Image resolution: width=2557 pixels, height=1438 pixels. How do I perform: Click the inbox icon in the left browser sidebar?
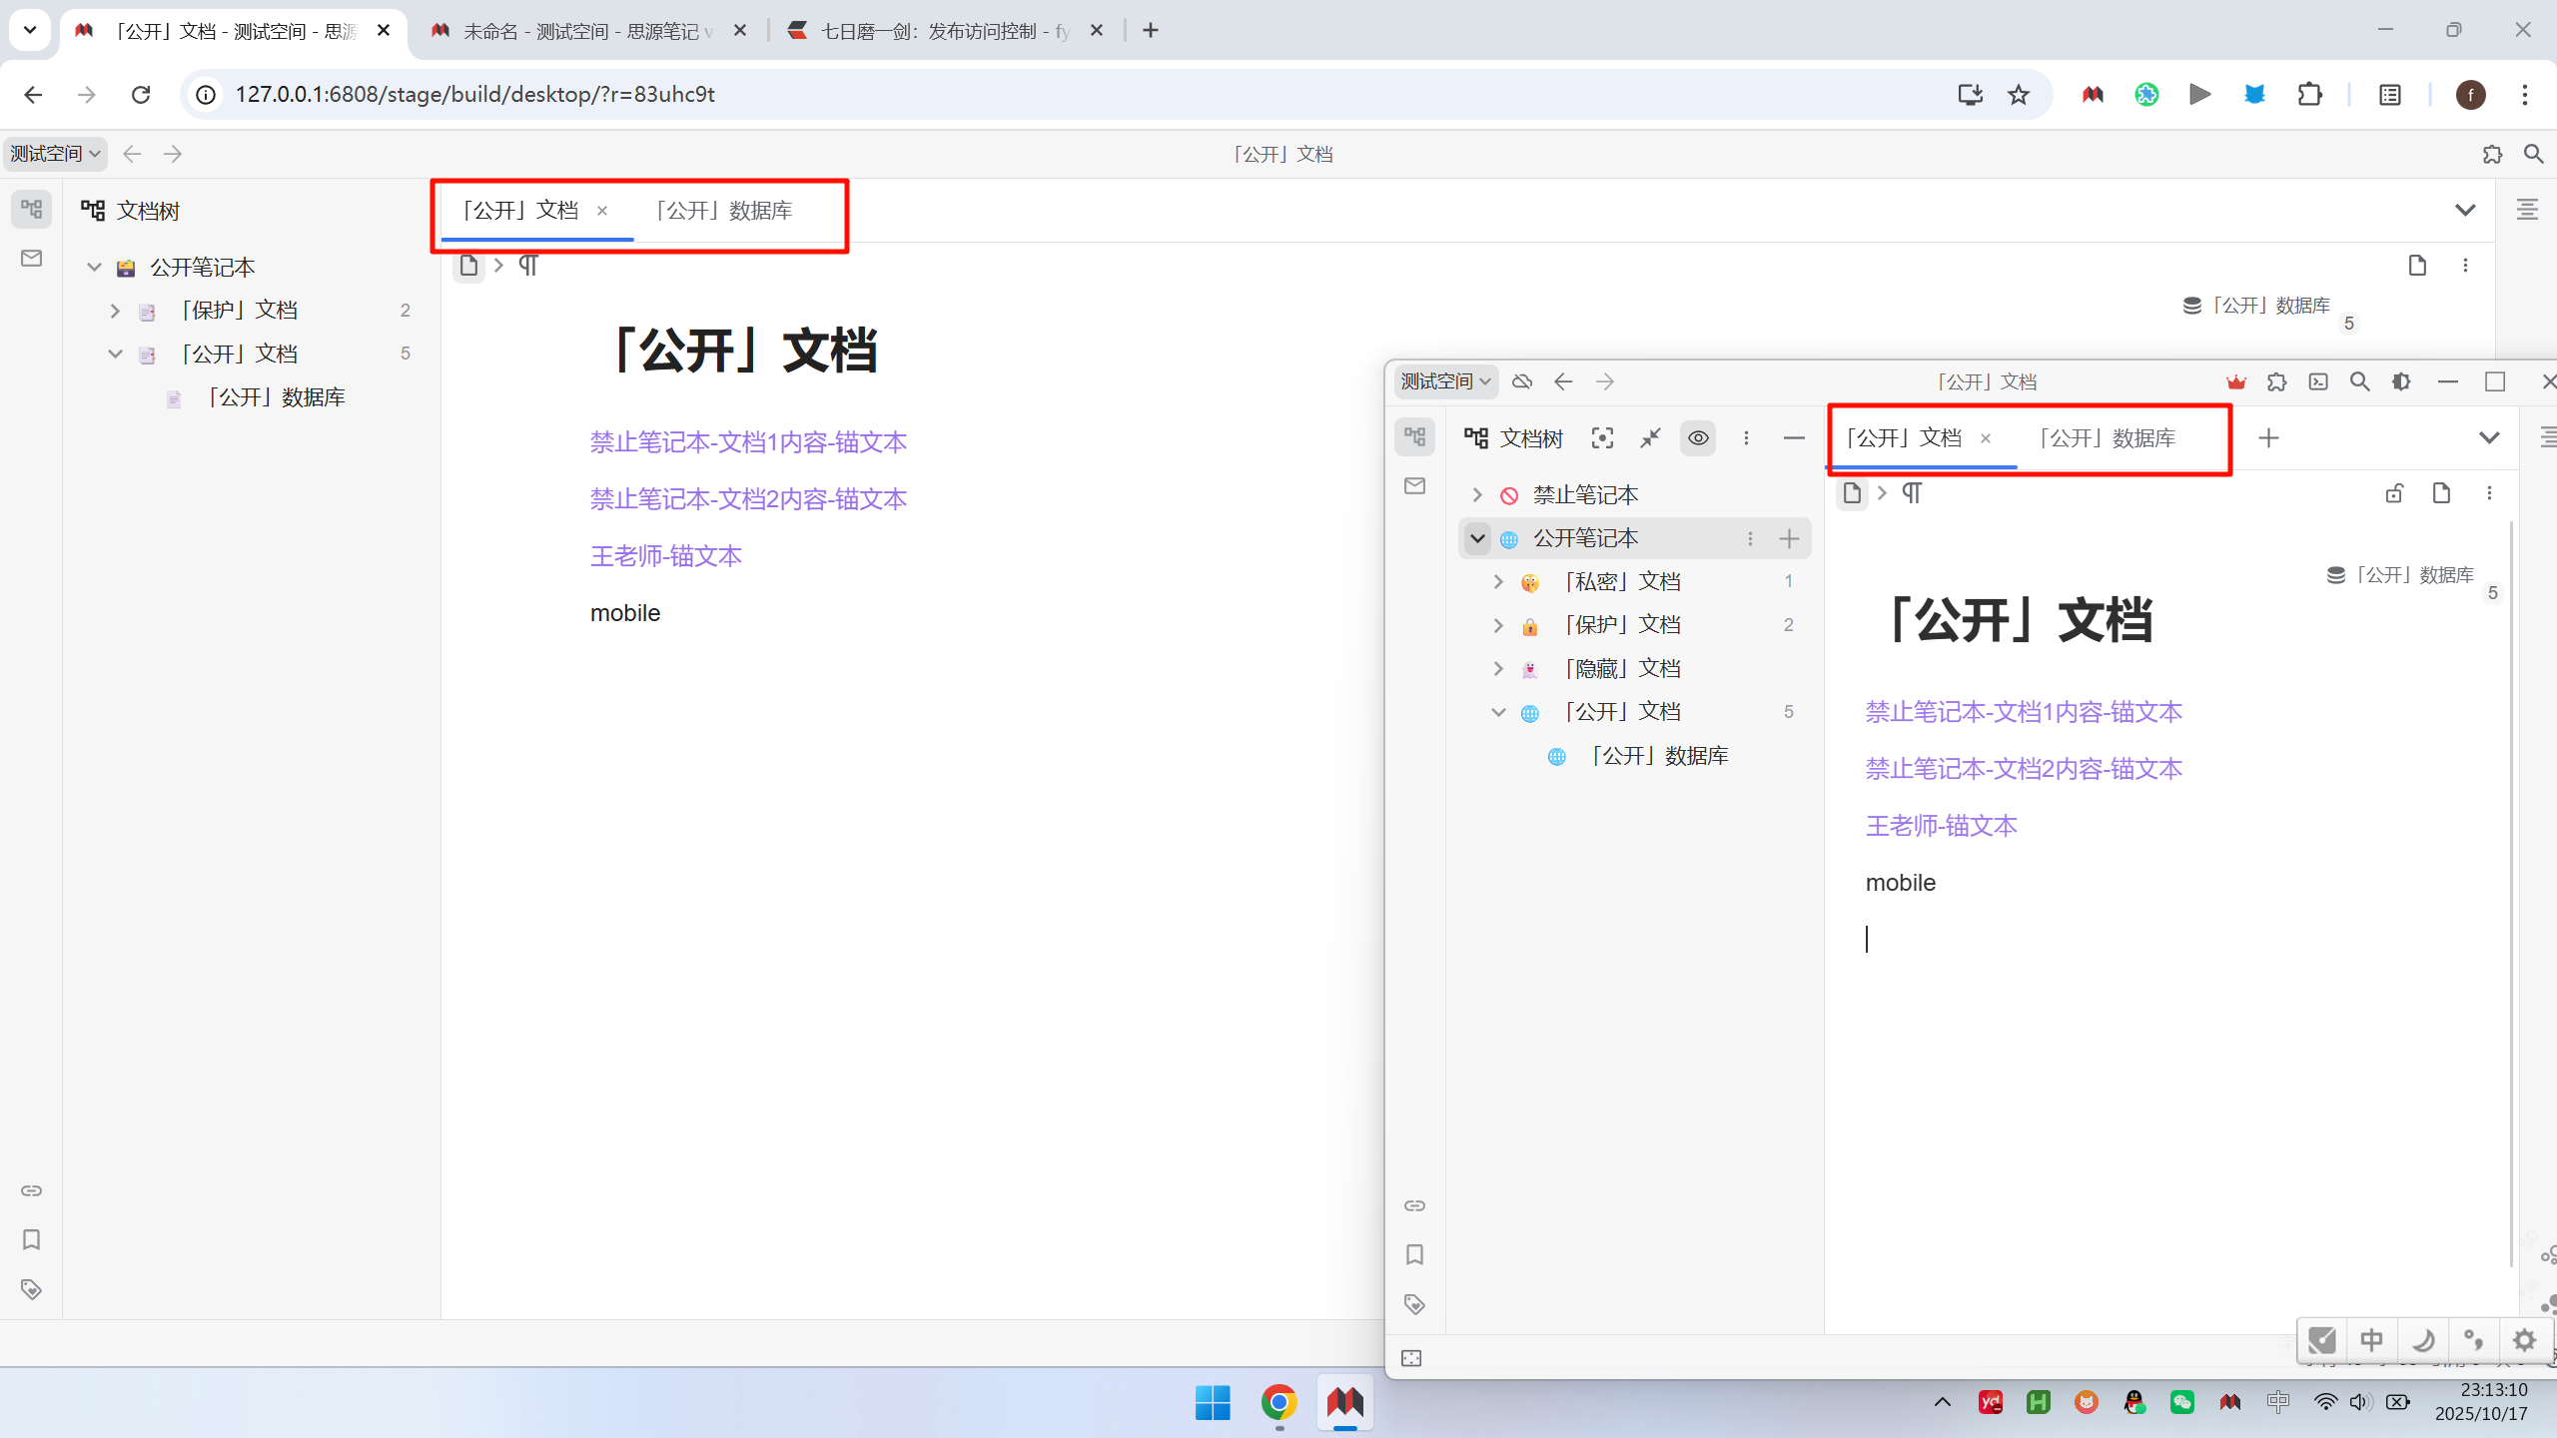tap(31, 259)
